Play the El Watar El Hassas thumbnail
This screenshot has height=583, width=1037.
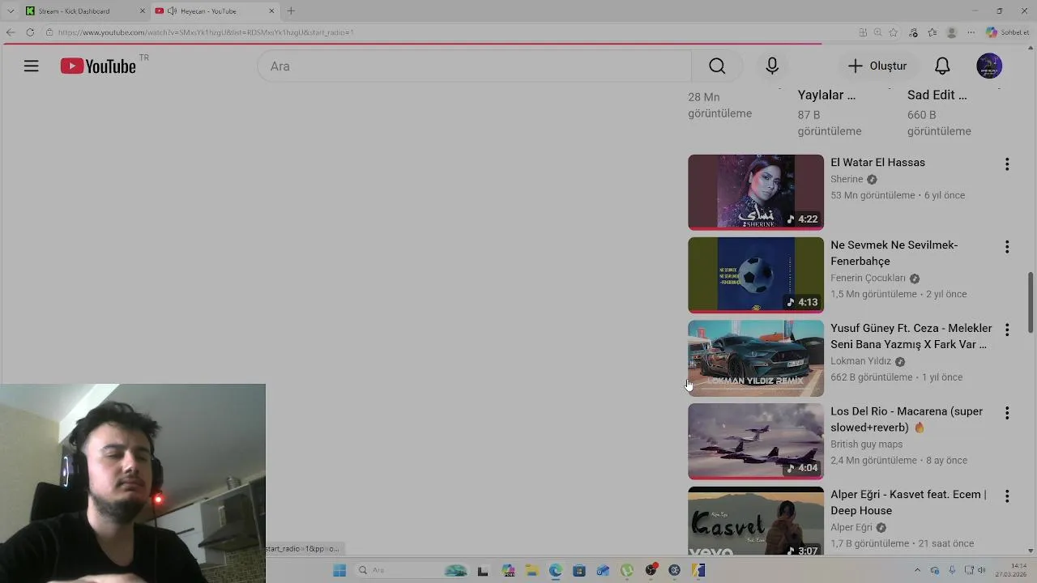(x=756, y=193)
